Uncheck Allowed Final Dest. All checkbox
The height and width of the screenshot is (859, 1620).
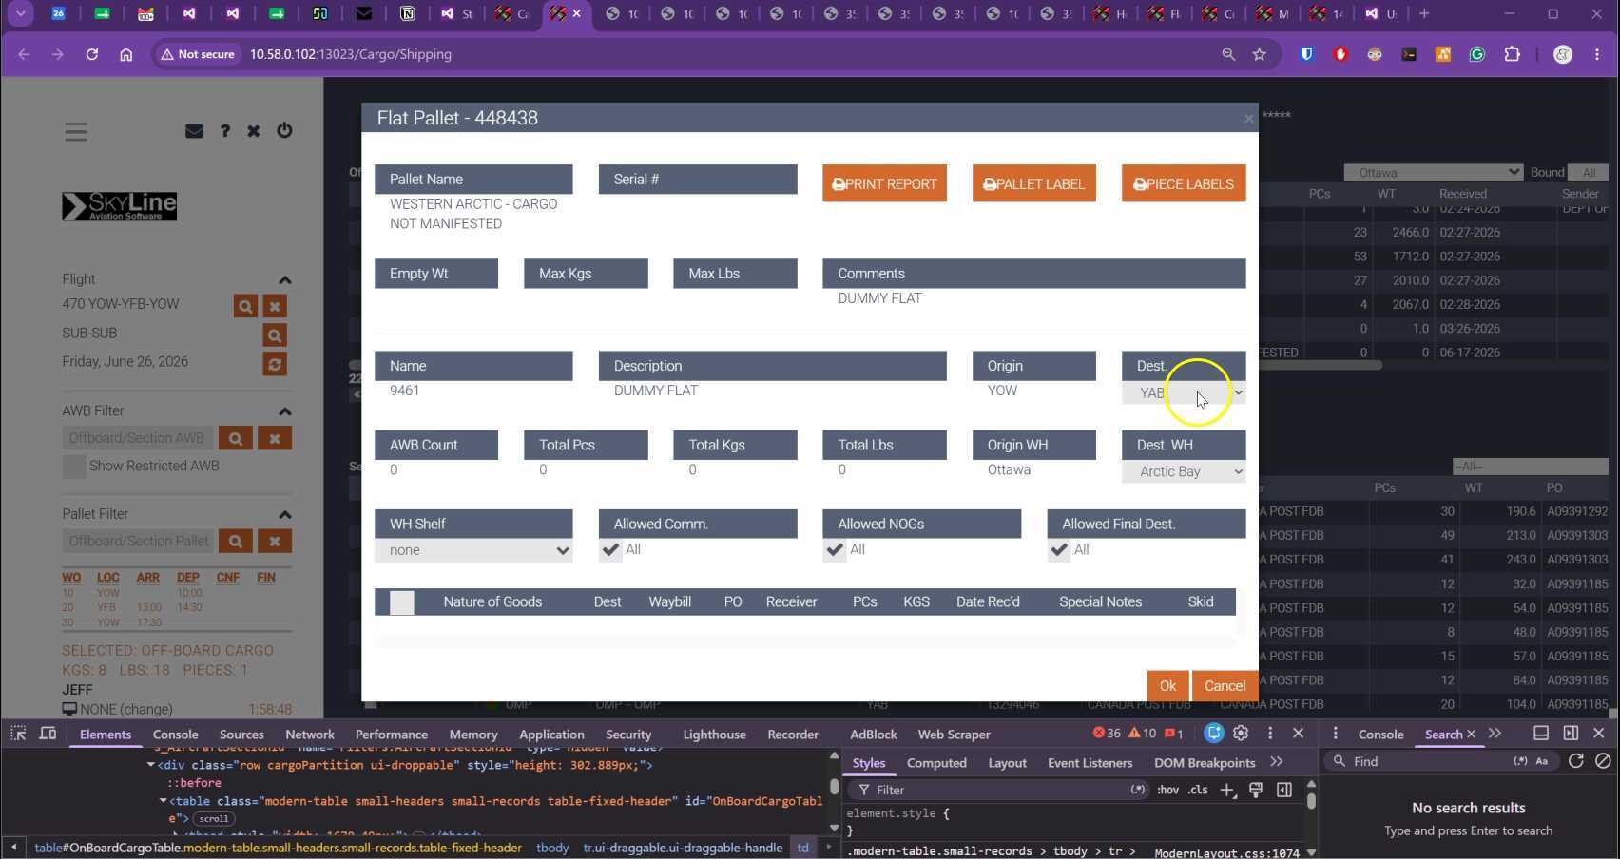tap(1059, 550)
